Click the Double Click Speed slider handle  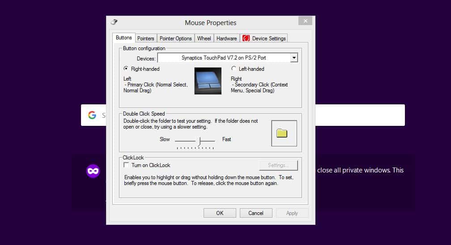[200, 141]
